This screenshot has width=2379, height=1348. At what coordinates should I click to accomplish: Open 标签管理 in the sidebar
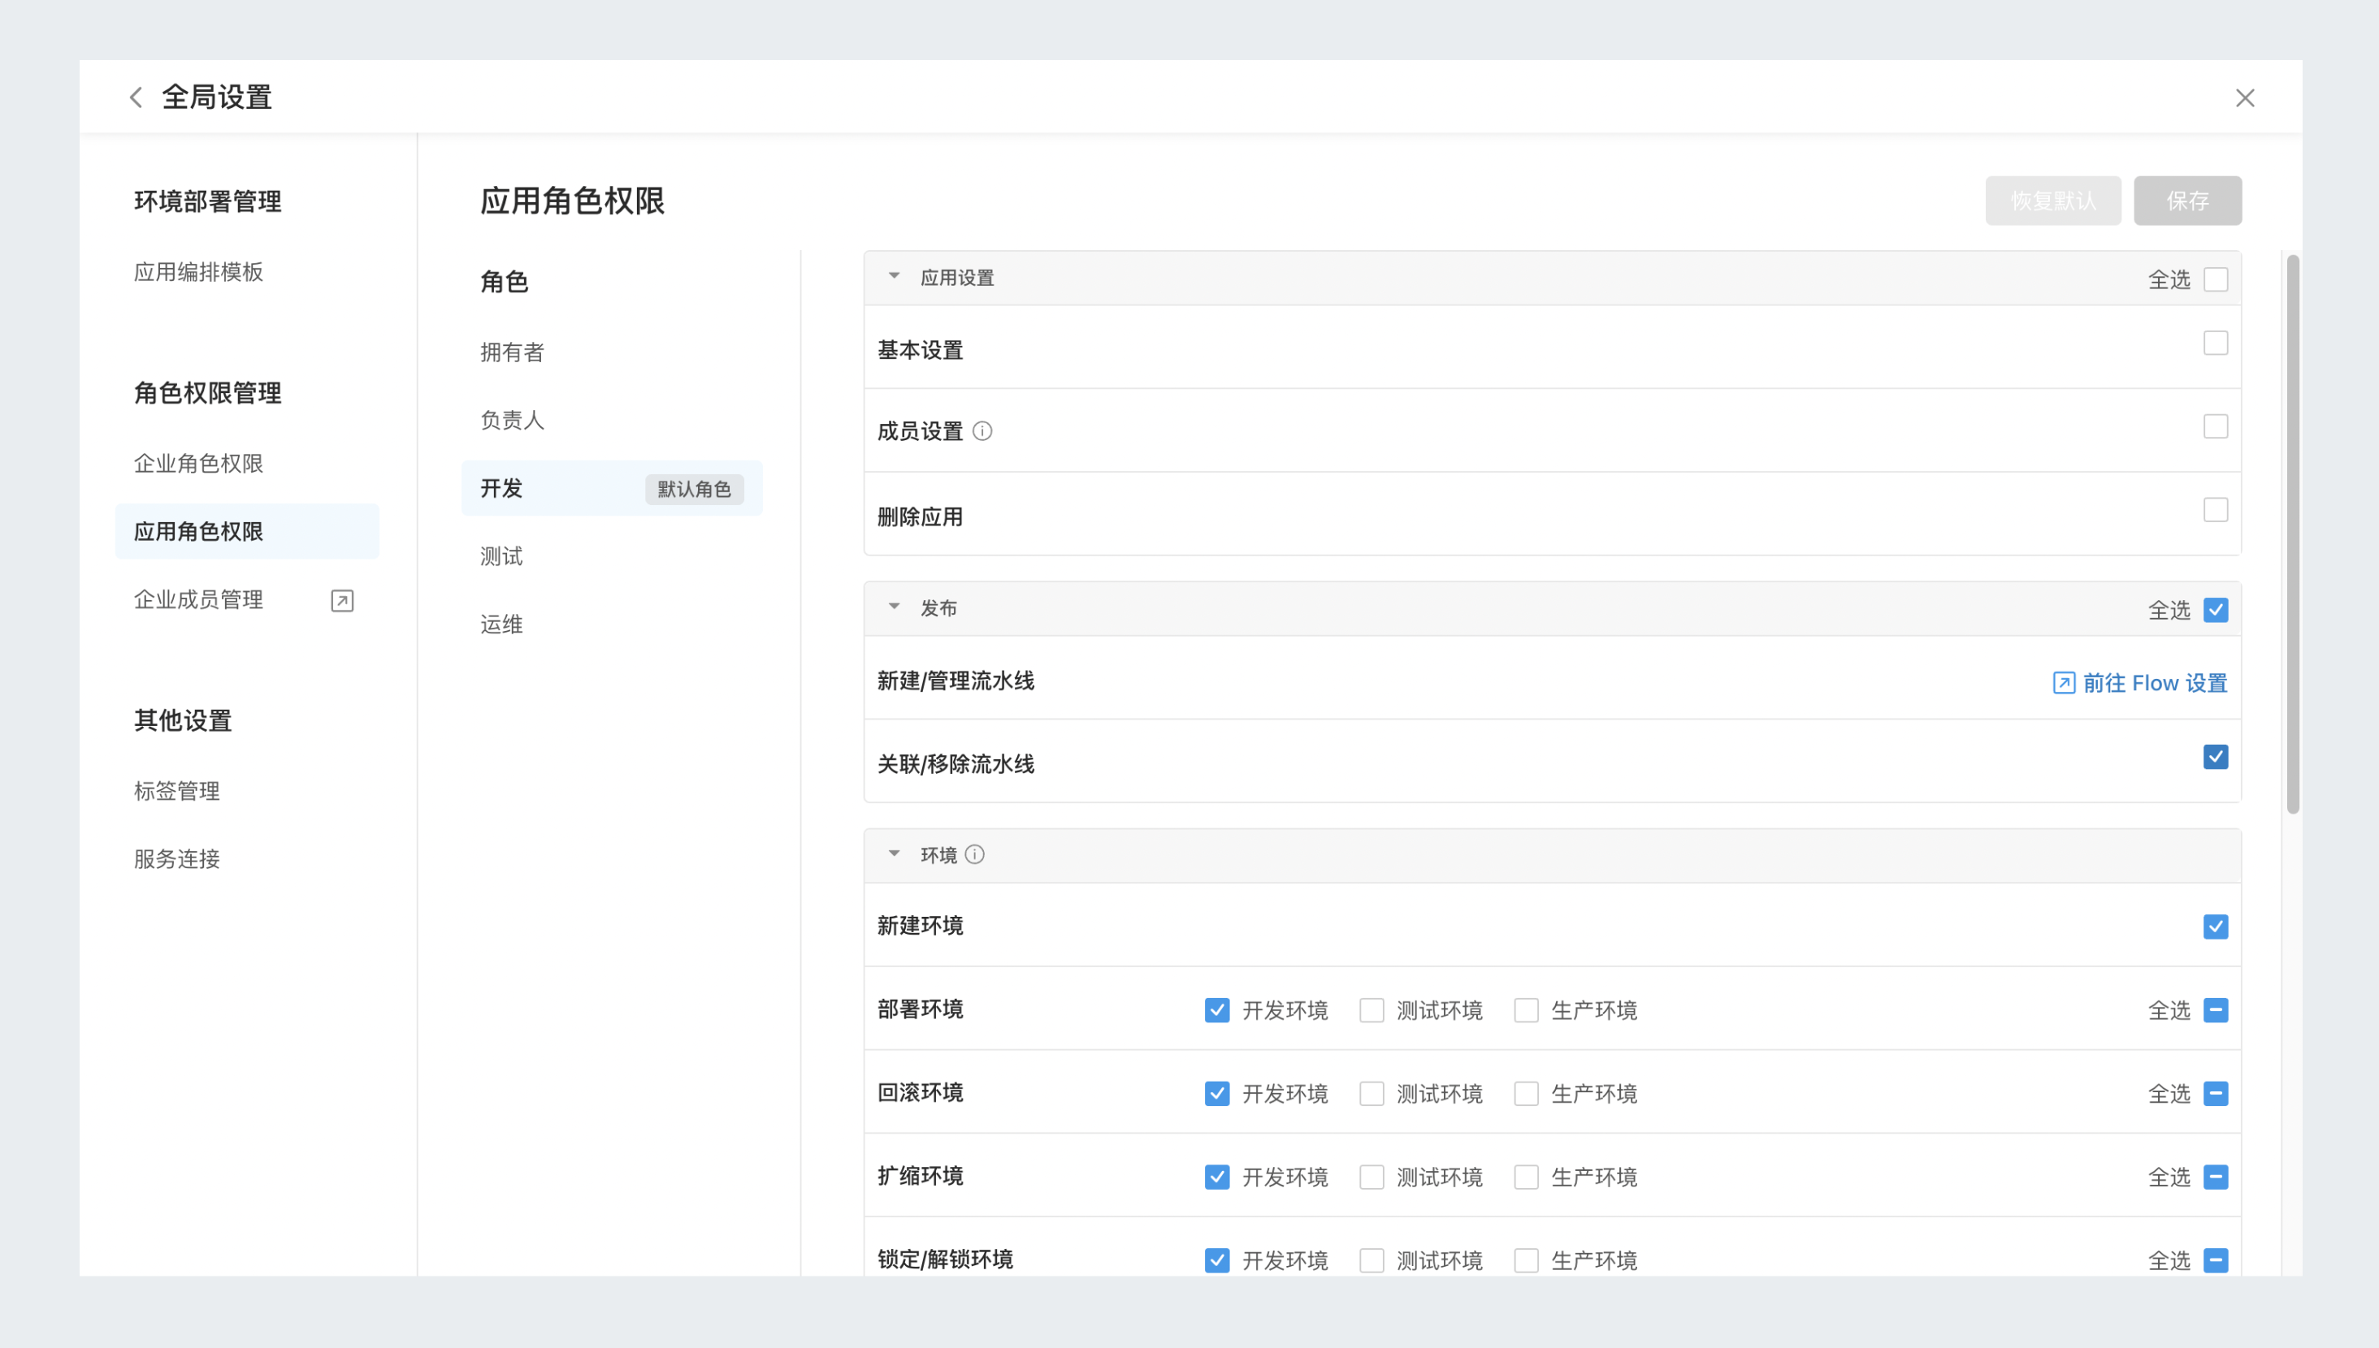coord(177,792)
